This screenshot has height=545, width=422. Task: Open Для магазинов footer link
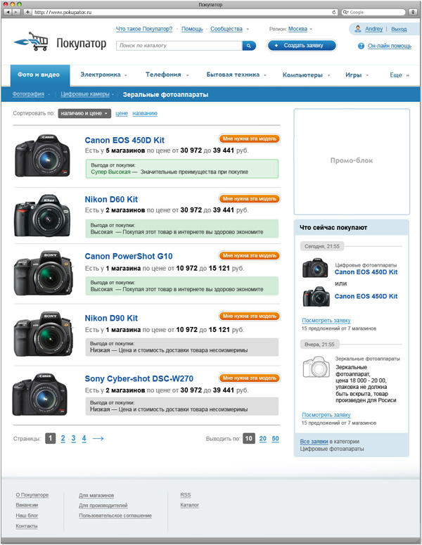[x=96, y=495]
